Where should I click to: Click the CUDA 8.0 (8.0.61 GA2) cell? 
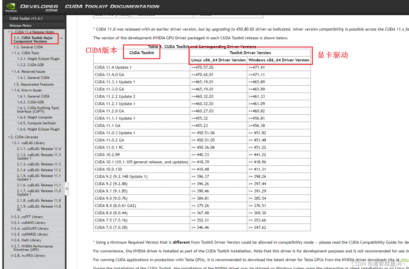(x=142, y=206)
